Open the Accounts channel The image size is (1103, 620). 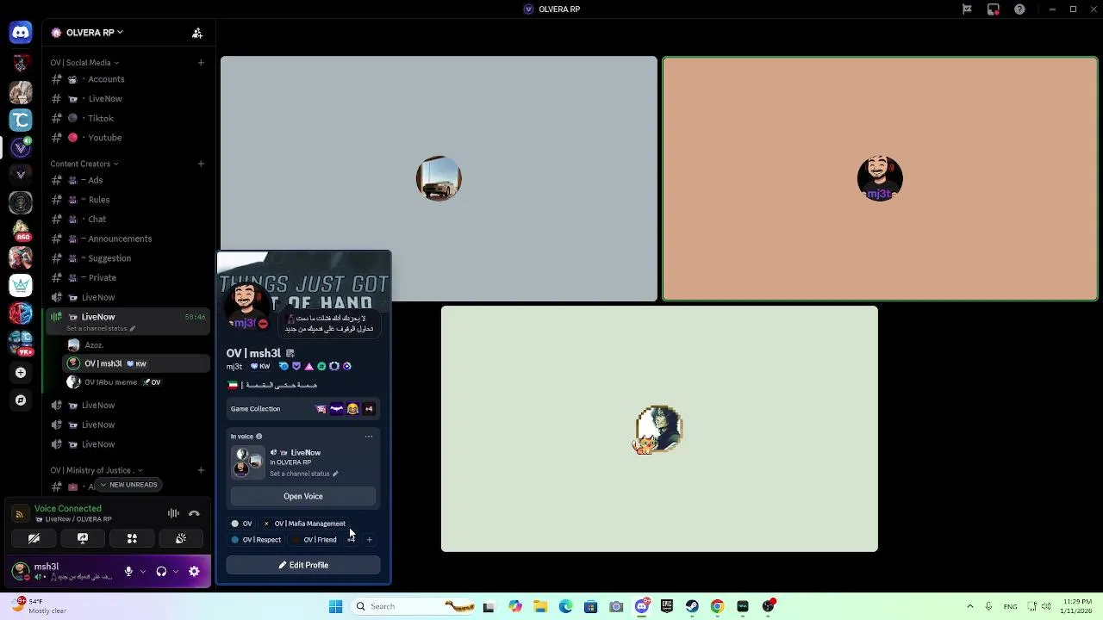(128, 79)
